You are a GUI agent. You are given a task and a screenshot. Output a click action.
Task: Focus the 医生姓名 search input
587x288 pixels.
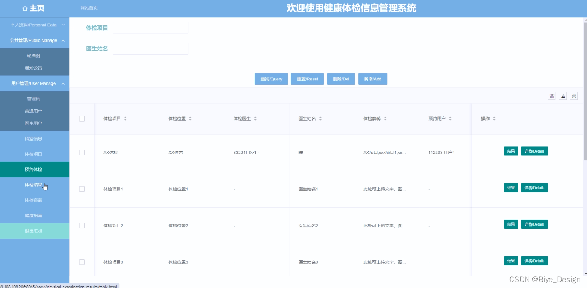point(150,49)
